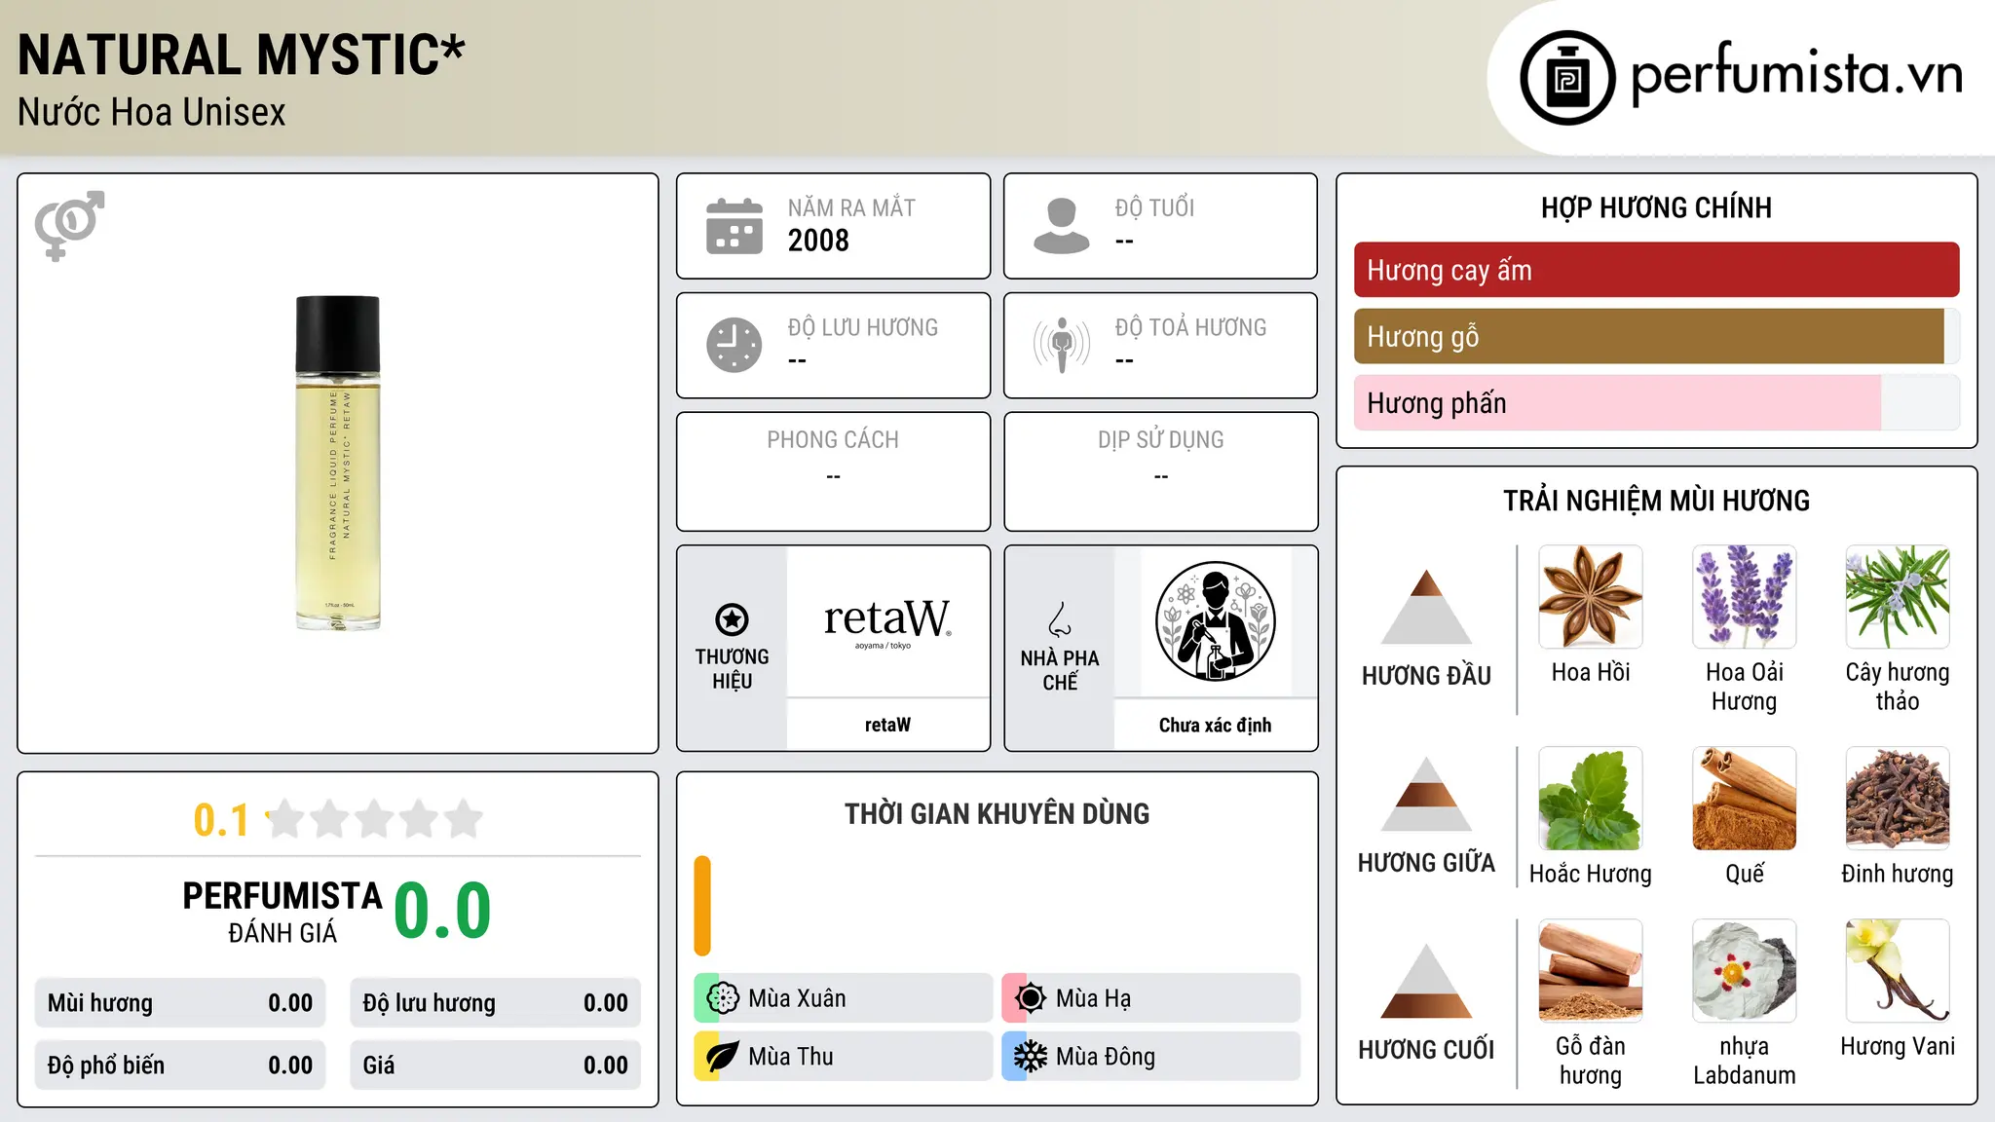The width and height of the screenshot is (1995, 1122).
Task: Click the Hương cuối label text
Action: pos(1426,1050)
